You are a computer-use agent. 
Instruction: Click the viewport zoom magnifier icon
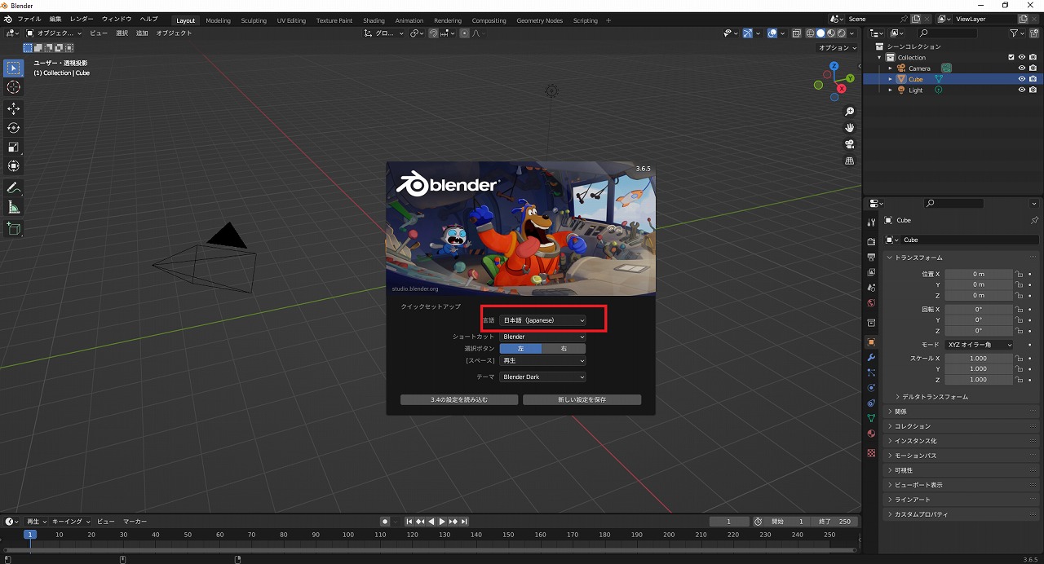coord(850,112)
